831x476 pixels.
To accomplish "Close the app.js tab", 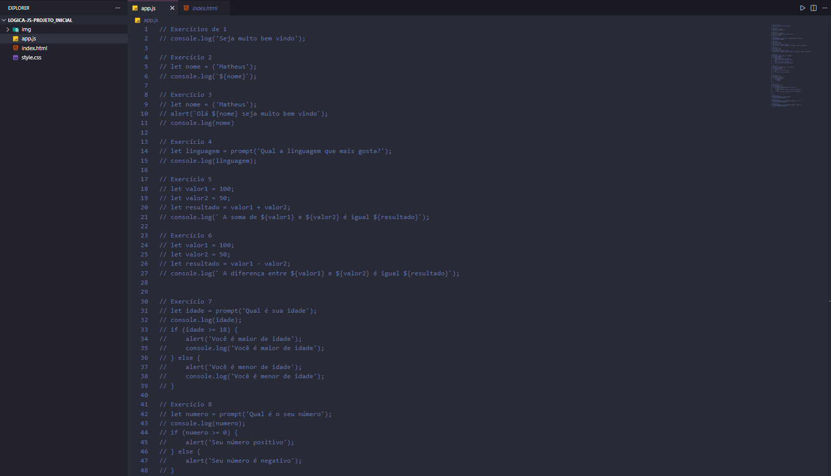I will click(172, 8).
